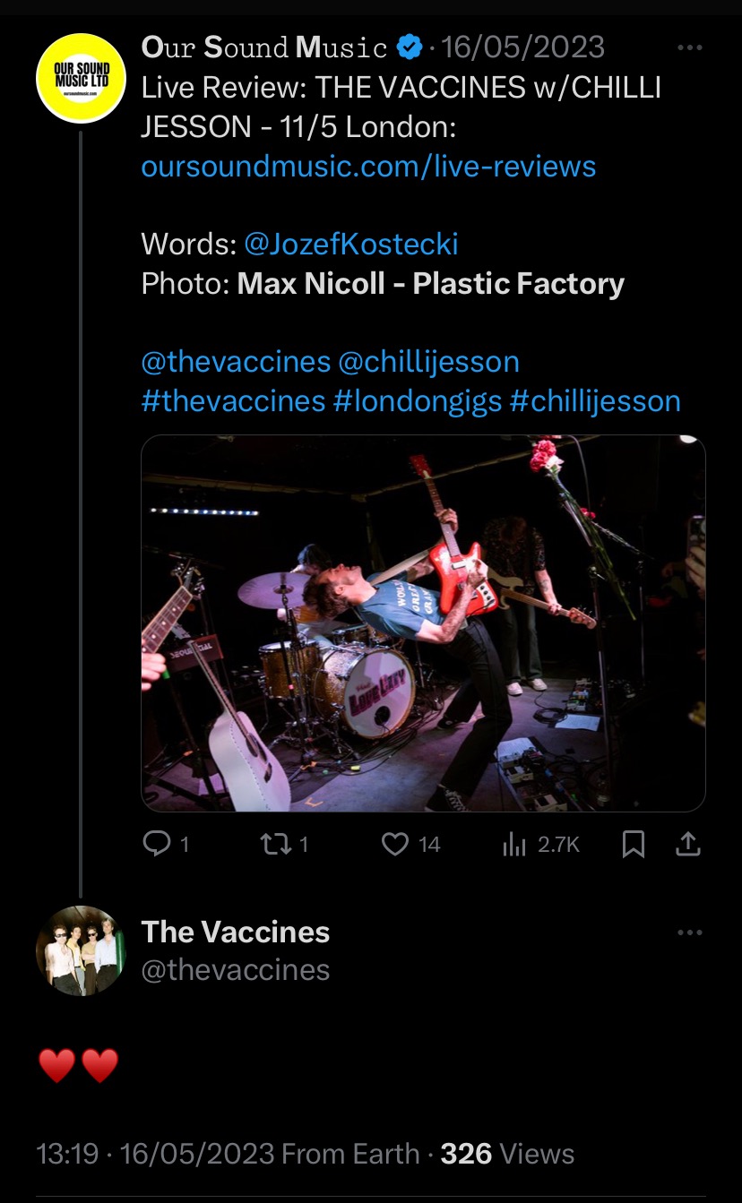Tap the blue verified badge

[x=410, y=47]
